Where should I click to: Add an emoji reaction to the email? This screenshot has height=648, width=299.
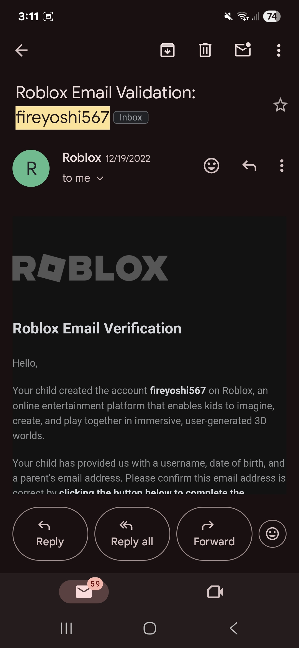[212, 166]
